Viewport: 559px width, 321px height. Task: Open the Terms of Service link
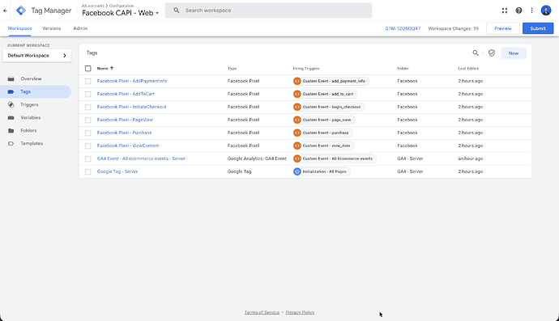tap(262, 312)
